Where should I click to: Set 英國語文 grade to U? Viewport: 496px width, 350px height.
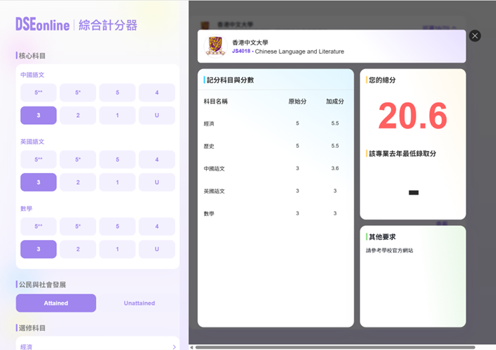point(157,182)
